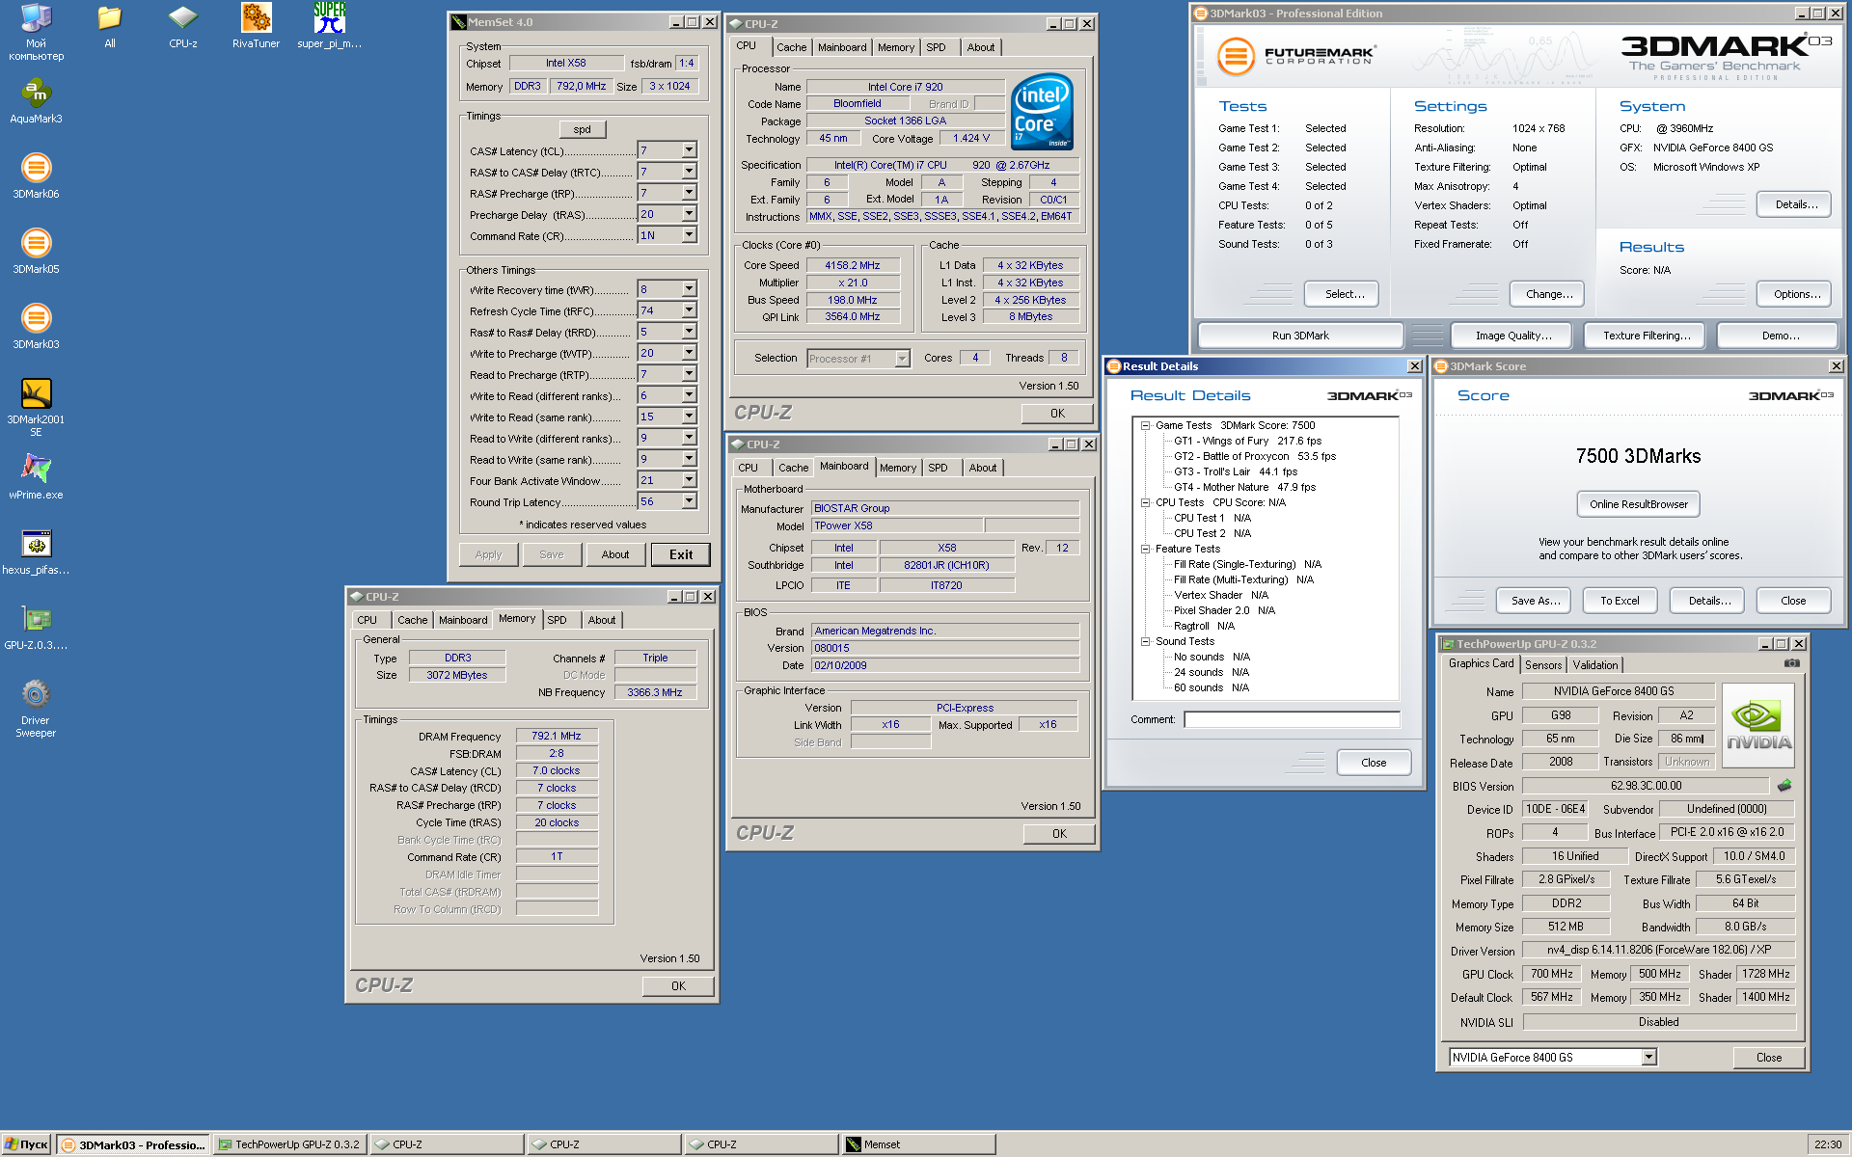Click the Exit button in MemSet
This screenshot has height=1157, width=1852.
[681, 554]
